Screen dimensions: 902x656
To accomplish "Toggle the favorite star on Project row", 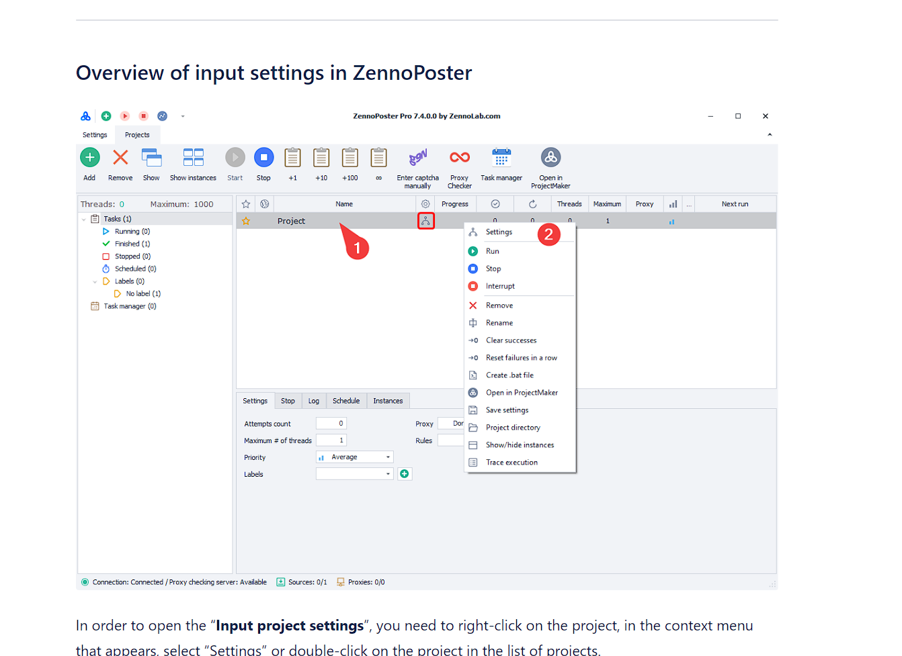I will [x=246, y=221].
